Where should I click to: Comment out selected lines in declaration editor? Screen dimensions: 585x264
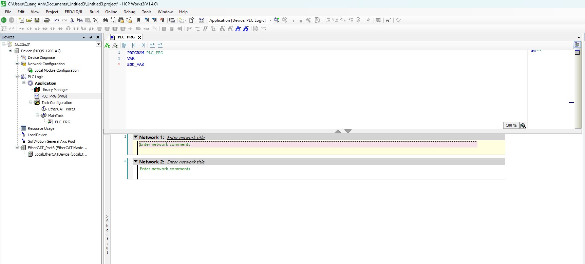107,45
